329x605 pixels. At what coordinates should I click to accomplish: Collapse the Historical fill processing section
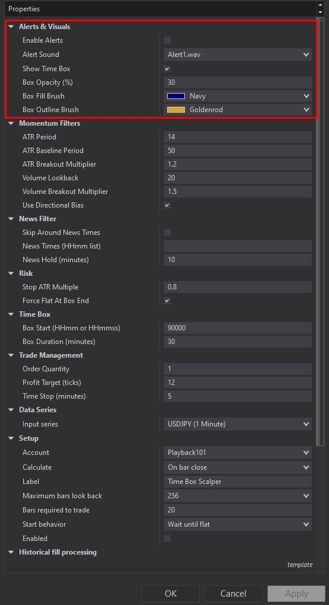11,553
